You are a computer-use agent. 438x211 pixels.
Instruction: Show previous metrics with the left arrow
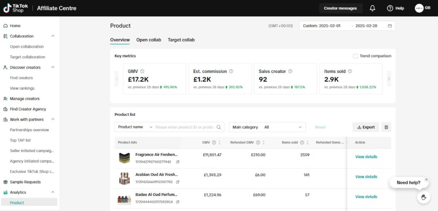pyautogui.click(x=117, y=79)
